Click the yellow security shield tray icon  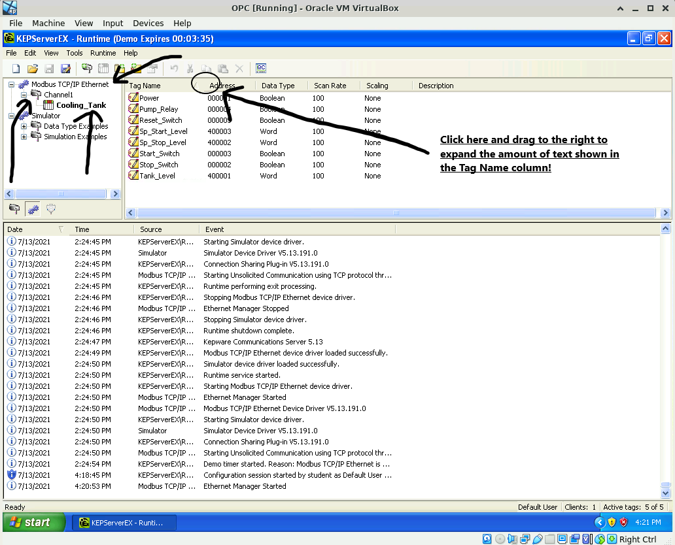(x=612, y=522)
